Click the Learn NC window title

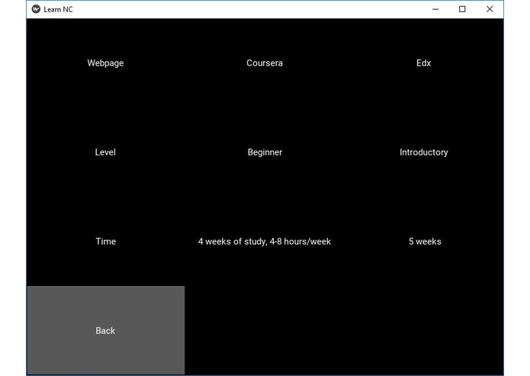click(58, 9)
